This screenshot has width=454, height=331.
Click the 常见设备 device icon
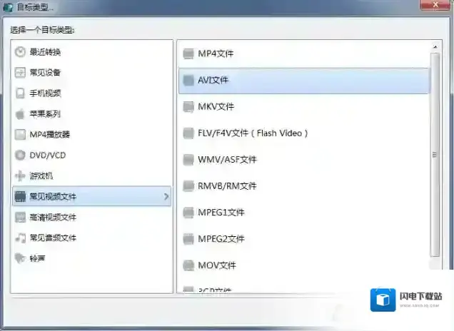21,73
